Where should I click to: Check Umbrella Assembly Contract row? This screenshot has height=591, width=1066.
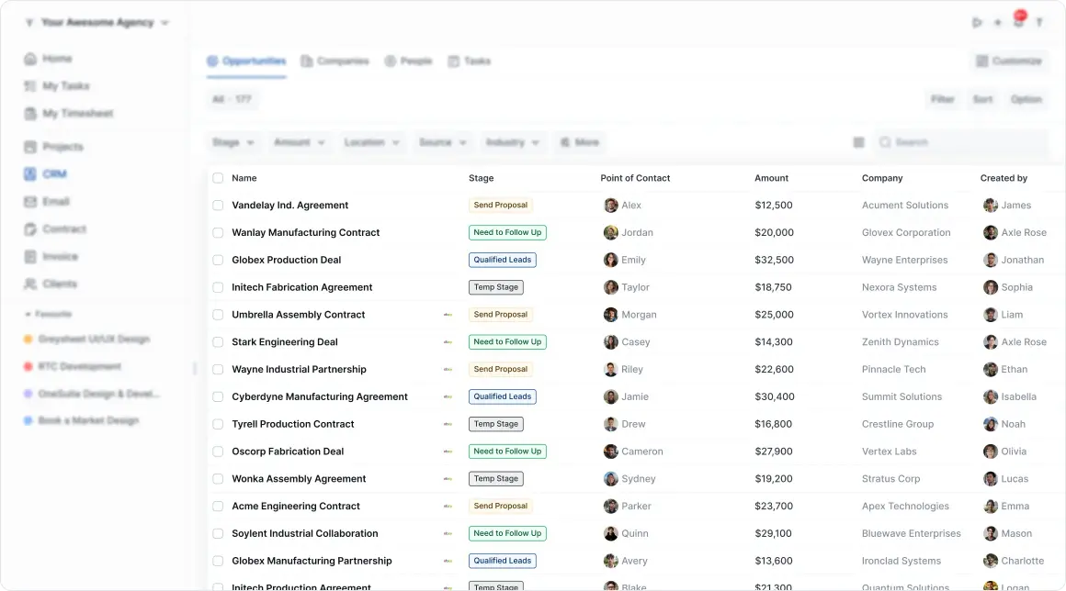pyautogui.click(x=218, y=315)
